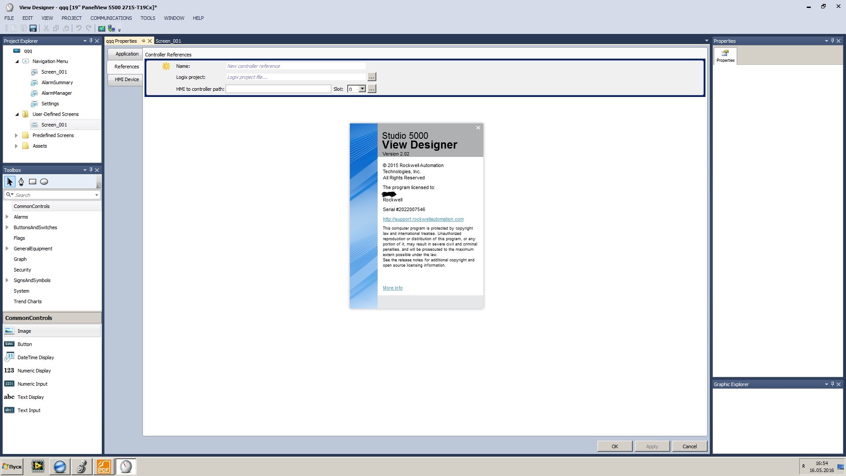
Task: Browse for the HMI to controller path
Action: tap(372, 89)
